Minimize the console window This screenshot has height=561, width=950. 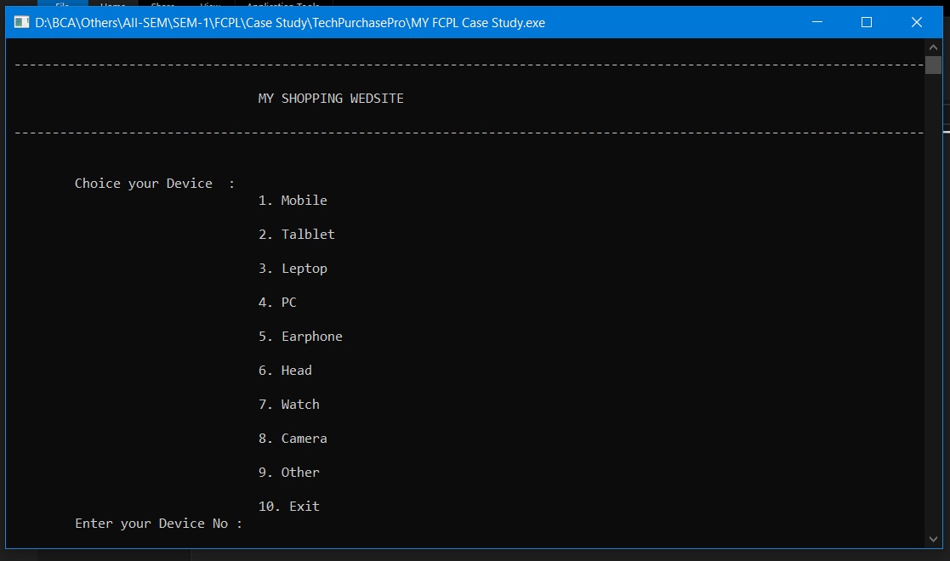[x=816, y=23]
